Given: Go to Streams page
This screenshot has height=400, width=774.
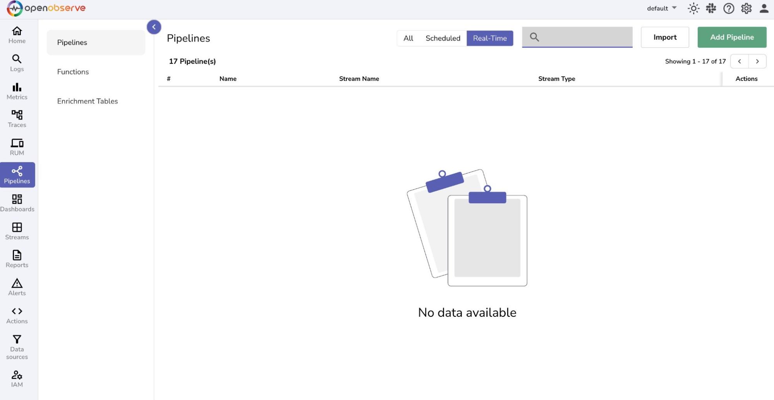Looking at the screenshot, I should pyautogui.click(x=17, y=231).
